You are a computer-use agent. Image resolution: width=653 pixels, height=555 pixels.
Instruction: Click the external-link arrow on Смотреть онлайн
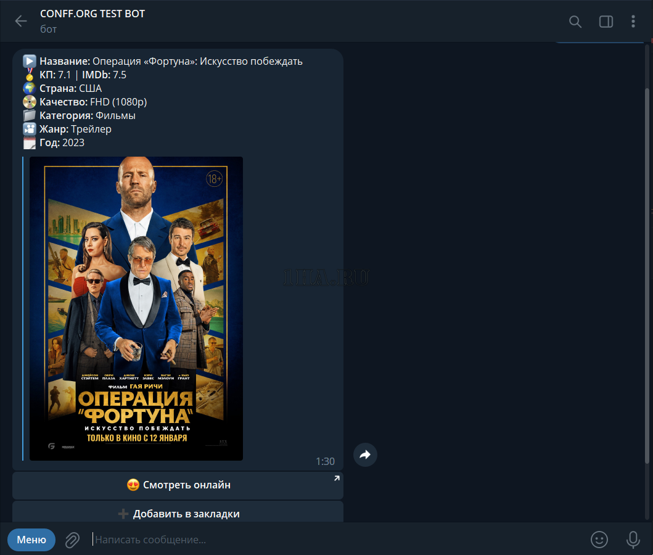pyautogui.click(x=337, y=478)
